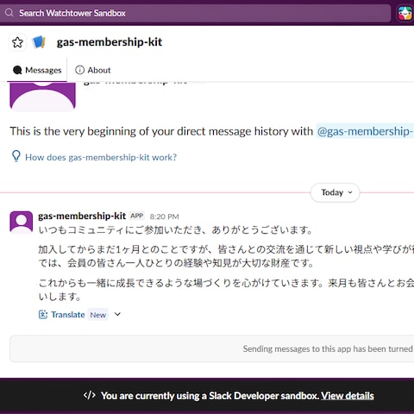Screen dimensions: 414x414
Task: Expand the Today date dropdown
Action: [336, 192]
